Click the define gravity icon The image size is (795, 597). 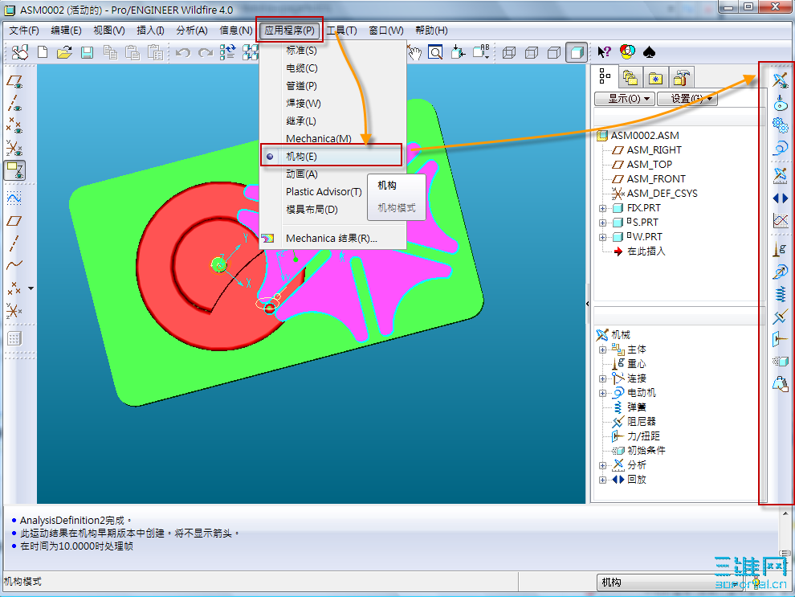781,249
